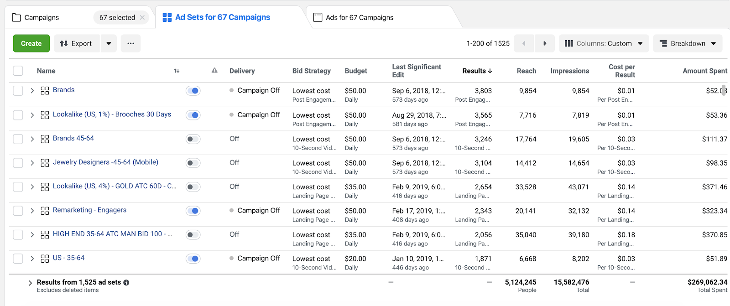Clear the 67 selected campaigns filter
The height and width of the screenshot is (306, 730).
[142, 17]
